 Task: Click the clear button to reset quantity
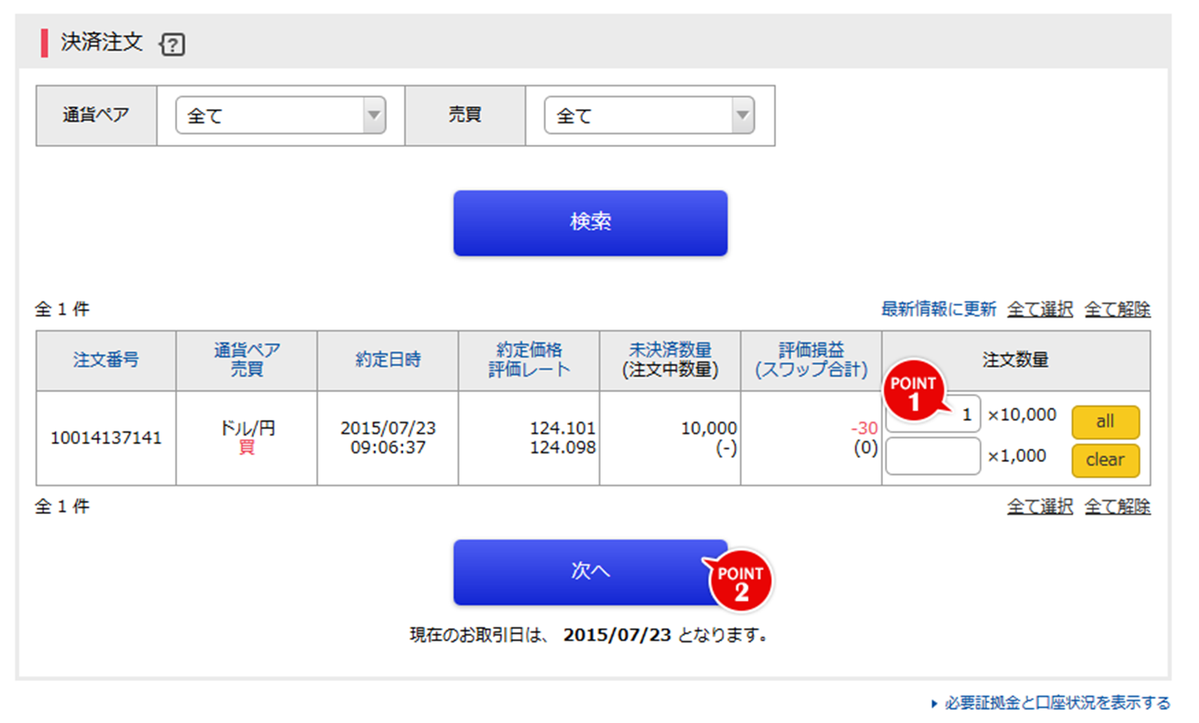point(1105,460)
